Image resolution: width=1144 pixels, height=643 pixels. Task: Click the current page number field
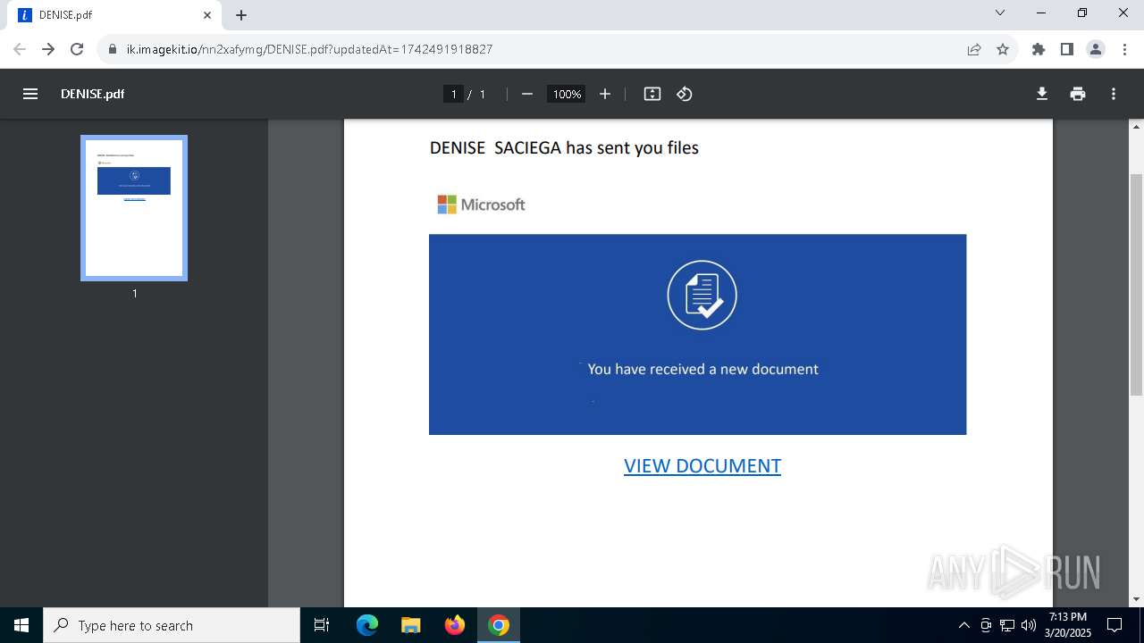(x=453, y=94)
